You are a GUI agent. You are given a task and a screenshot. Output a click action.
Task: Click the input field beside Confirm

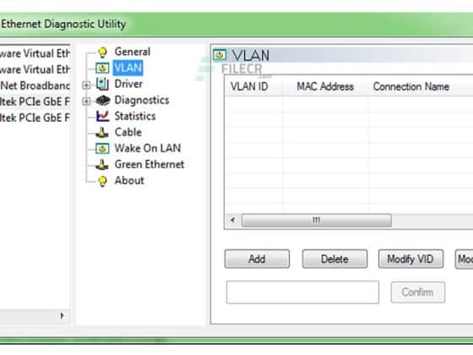[x=302, y=292]
